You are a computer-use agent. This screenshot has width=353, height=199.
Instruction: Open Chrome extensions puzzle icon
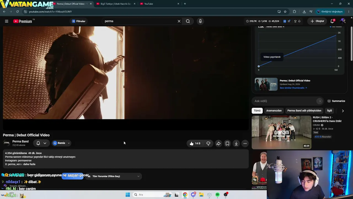(x=294, y=12)
